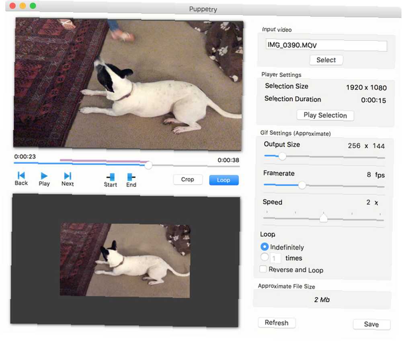Click the Speed slider thumb
Image resolution: width=402 pixels, height=341 pixels.
tap(324, 218)
